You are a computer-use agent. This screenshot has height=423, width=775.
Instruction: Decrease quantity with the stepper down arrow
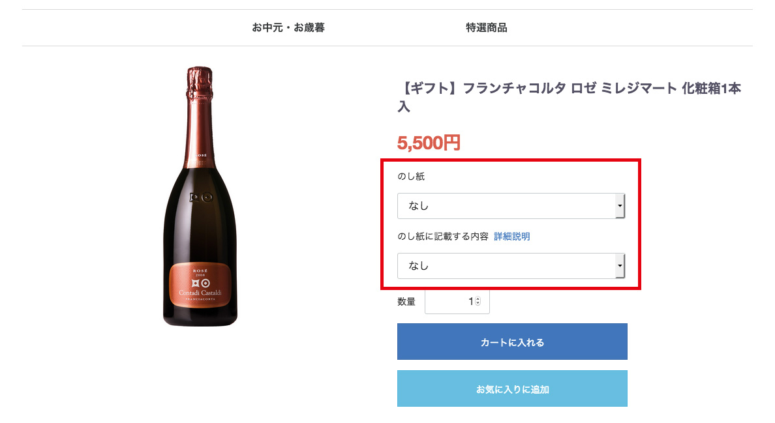tap(478, 304)
